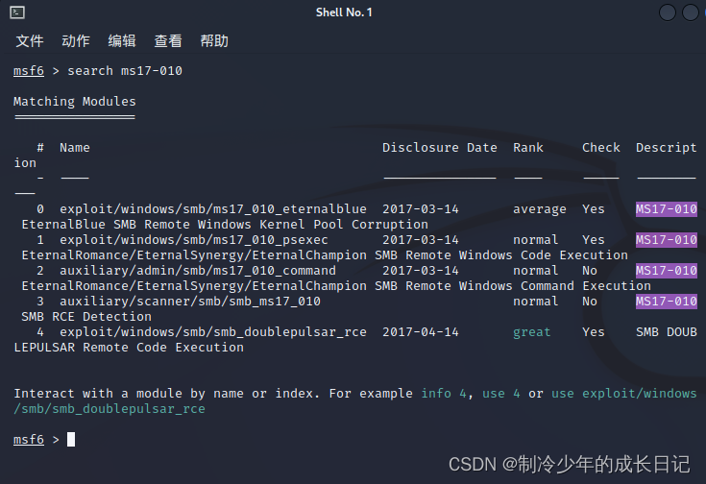Click the cursor at the bottom msf6 prompt
This screenshot has width=706, height=484.
(x=71, y=440)
